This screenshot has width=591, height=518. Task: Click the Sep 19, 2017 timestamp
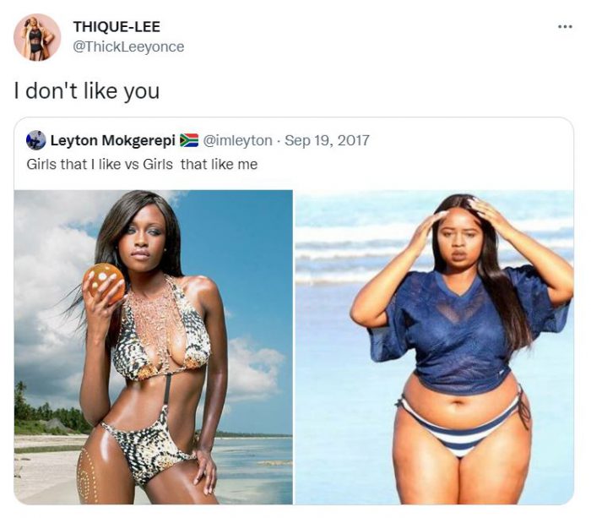click(327, 140)
